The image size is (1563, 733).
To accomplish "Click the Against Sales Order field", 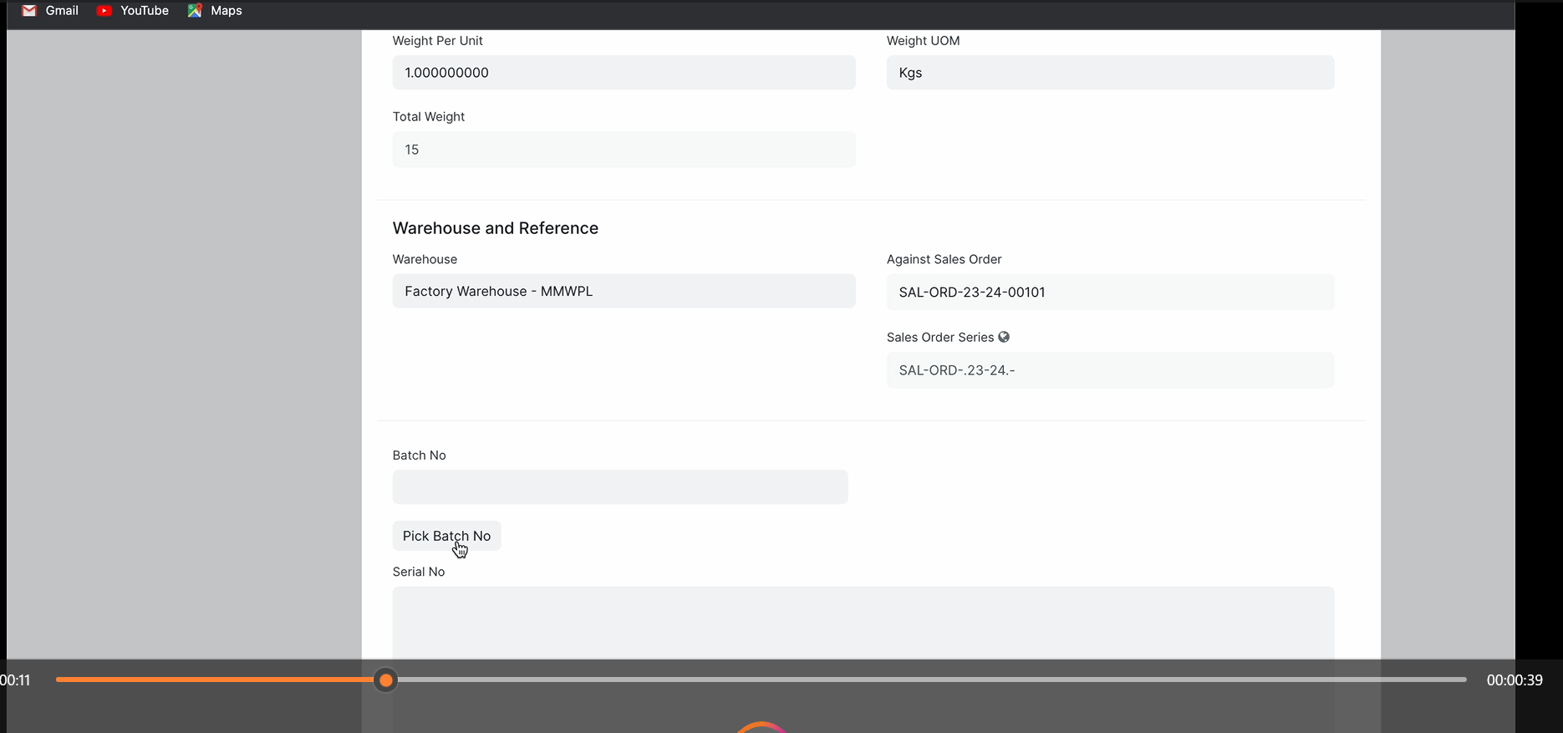I will pyautogui.click(x=1110, y=292).
